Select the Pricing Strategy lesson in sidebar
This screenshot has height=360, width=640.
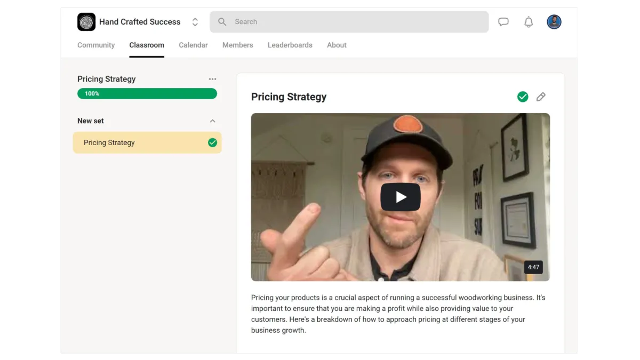tap(147, 142)
